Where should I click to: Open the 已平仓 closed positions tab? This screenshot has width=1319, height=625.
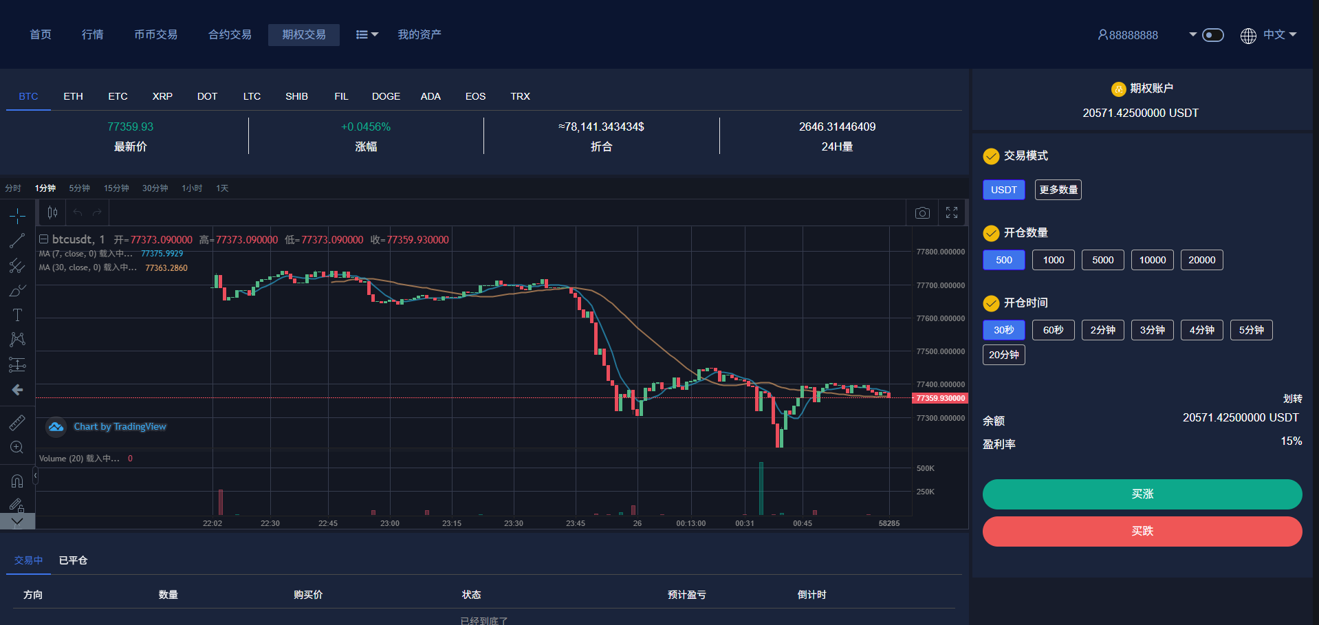(x=73, y=560)
